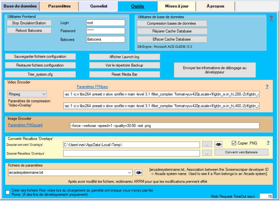Switch to the Gamelist tab
Image resolution: width=280 pixels, height=201 pixels.
[x=98, y=6]
